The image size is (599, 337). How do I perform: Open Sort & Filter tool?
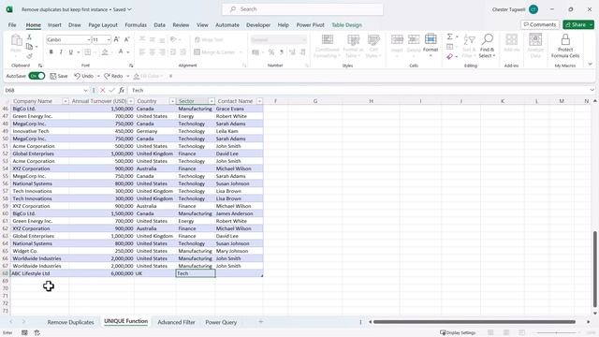click(x=469, y=46)
